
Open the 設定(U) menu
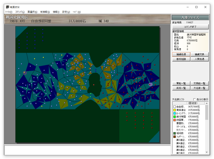tap(66, 12)
